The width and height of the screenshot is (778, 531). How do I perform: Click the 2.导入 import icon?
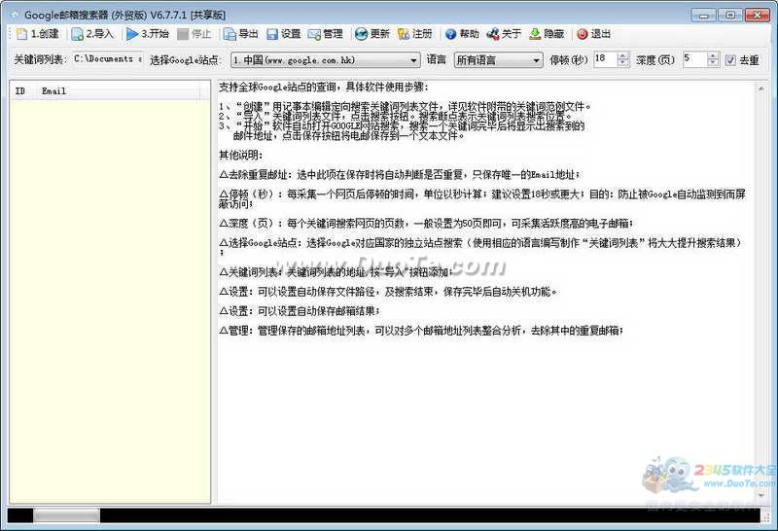pos(77,34)
